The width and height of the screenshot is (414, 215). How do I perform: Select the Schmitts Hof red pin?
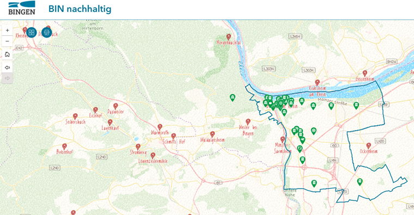pyautogui.click(x=173, y=136)
